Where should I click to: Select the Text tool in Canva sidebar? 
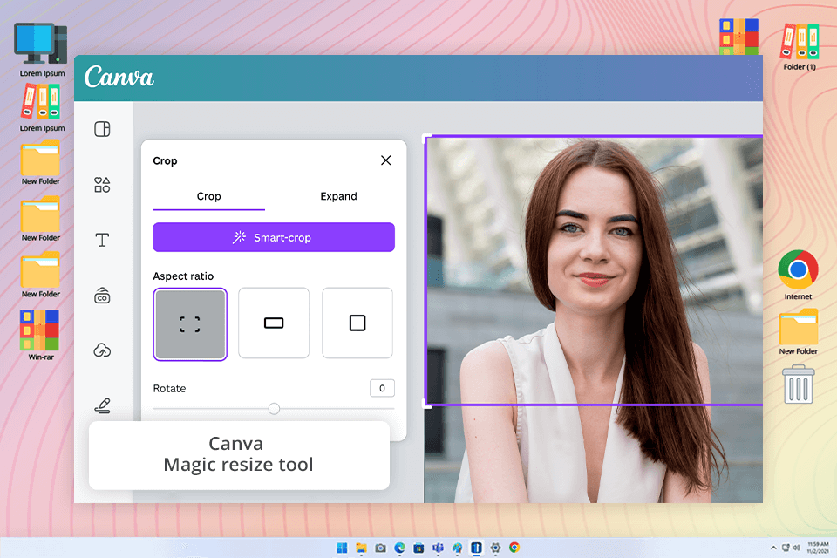click(x=102, y=241)
